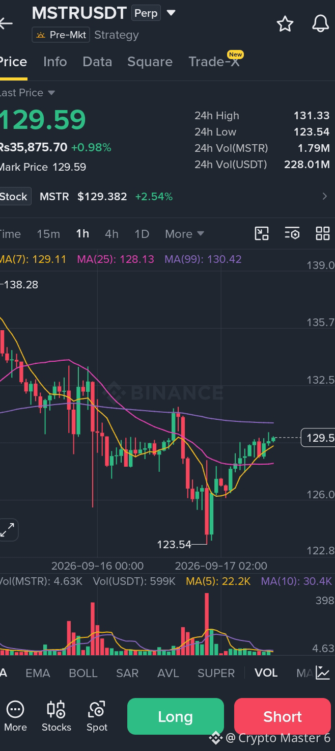
Task: Add MSTRUSDT to favorites with star icon
Action: pos(285,23)
